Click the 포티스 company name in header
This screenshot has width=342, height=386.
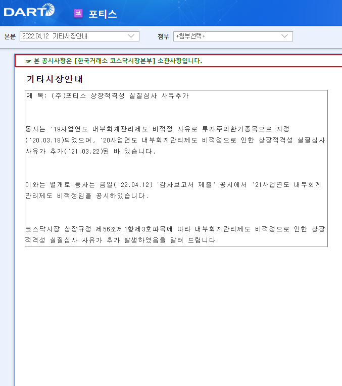coord(103,14)
